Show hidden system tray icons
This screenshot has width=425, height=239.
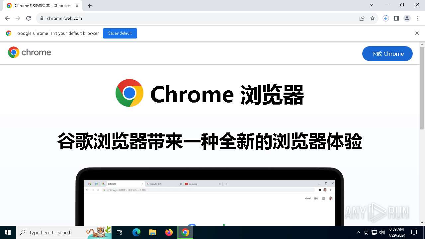(358, 232)
